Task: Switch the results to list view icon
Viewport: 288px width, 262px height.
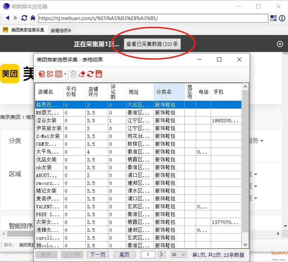Action: point(50,74)
